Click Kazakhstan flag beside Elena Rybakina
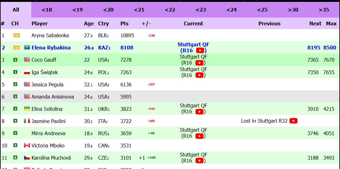 27,48
